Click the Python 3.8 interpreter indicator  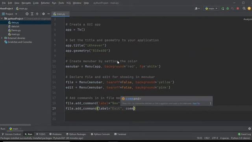(241, 138)
